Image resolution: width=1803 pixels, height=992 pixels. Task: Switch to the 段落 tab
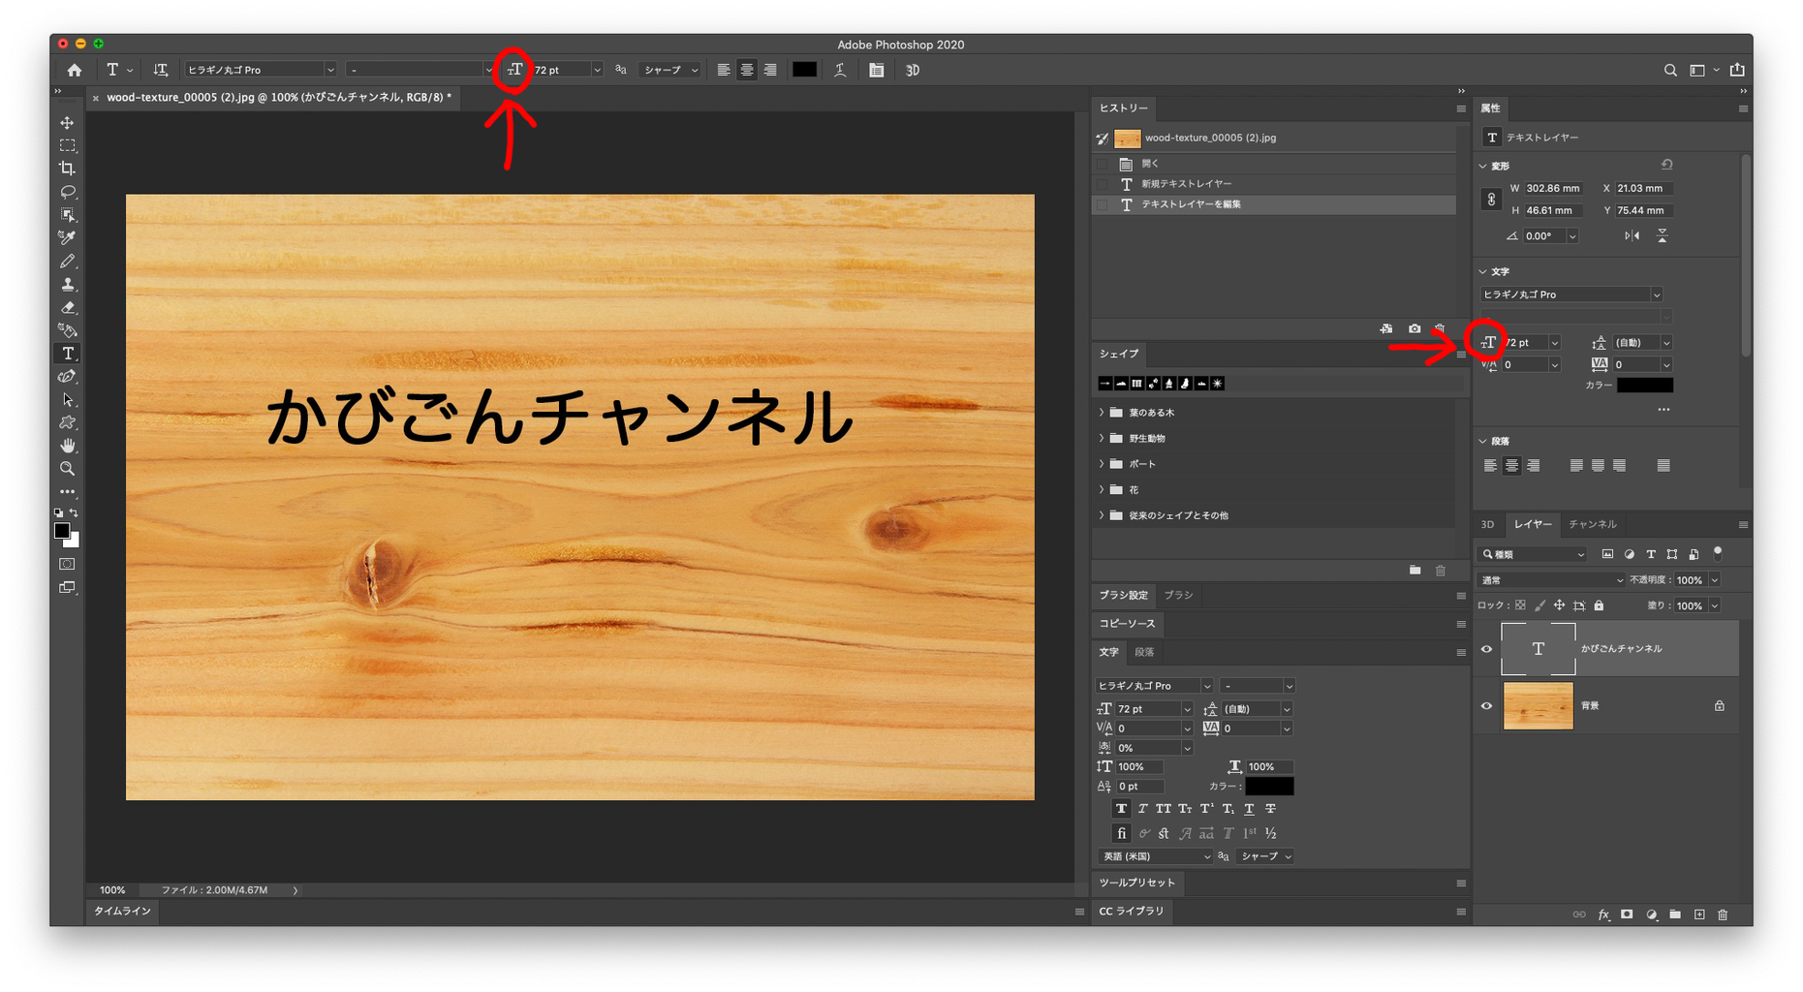click(x=1144, y=652)
